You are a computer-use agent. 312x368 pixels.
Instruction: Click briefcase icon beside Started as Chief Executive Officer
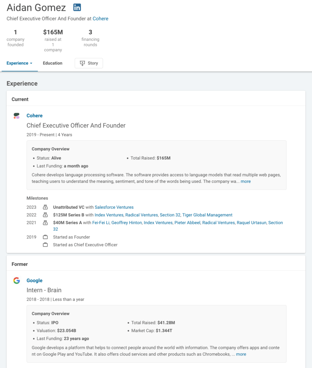point(45,245)
